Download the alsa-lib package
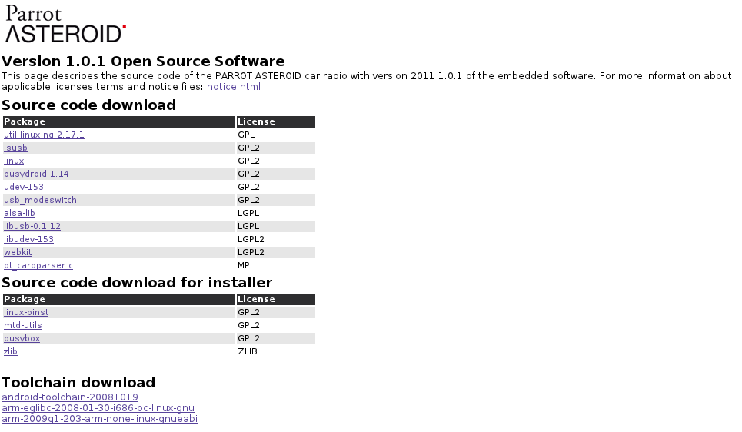Viewport: 742px width, 432px height. 19,214
